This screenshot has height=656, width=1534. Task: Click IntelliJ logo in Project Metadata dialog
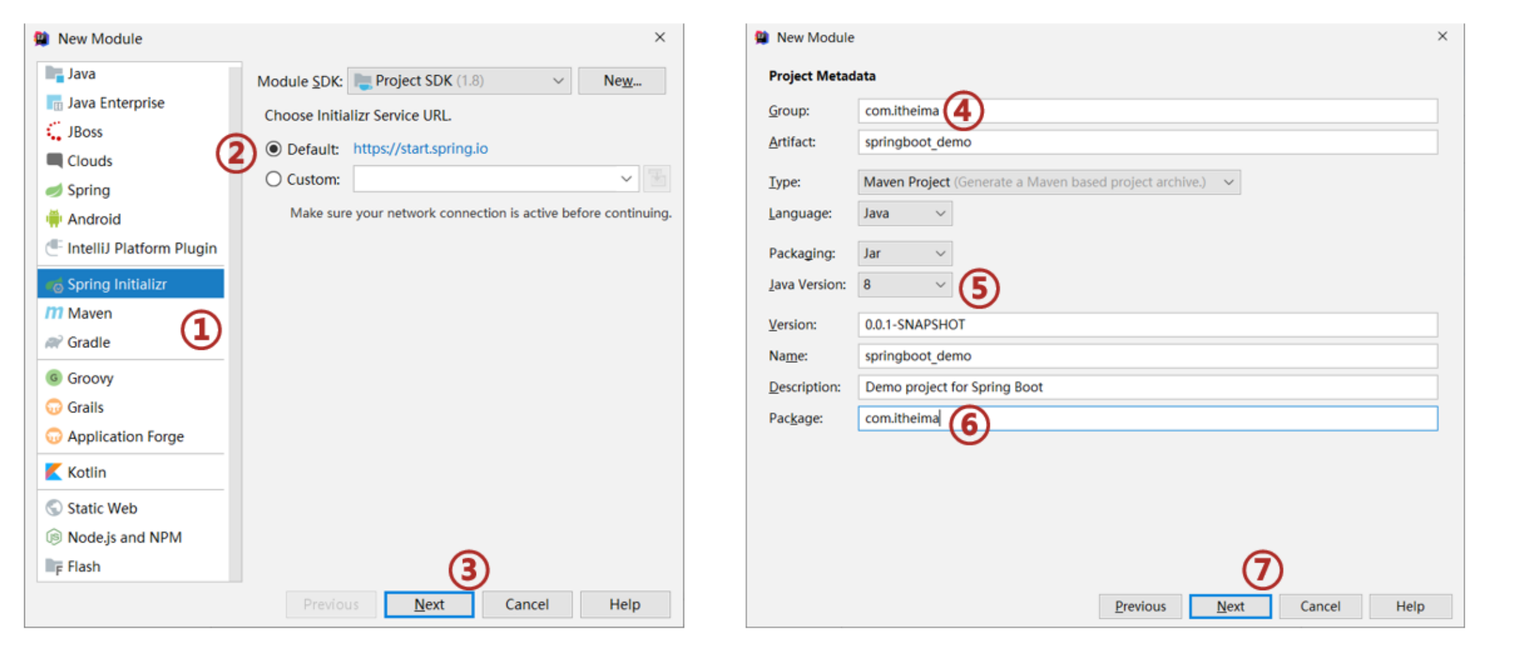(761, 37)
